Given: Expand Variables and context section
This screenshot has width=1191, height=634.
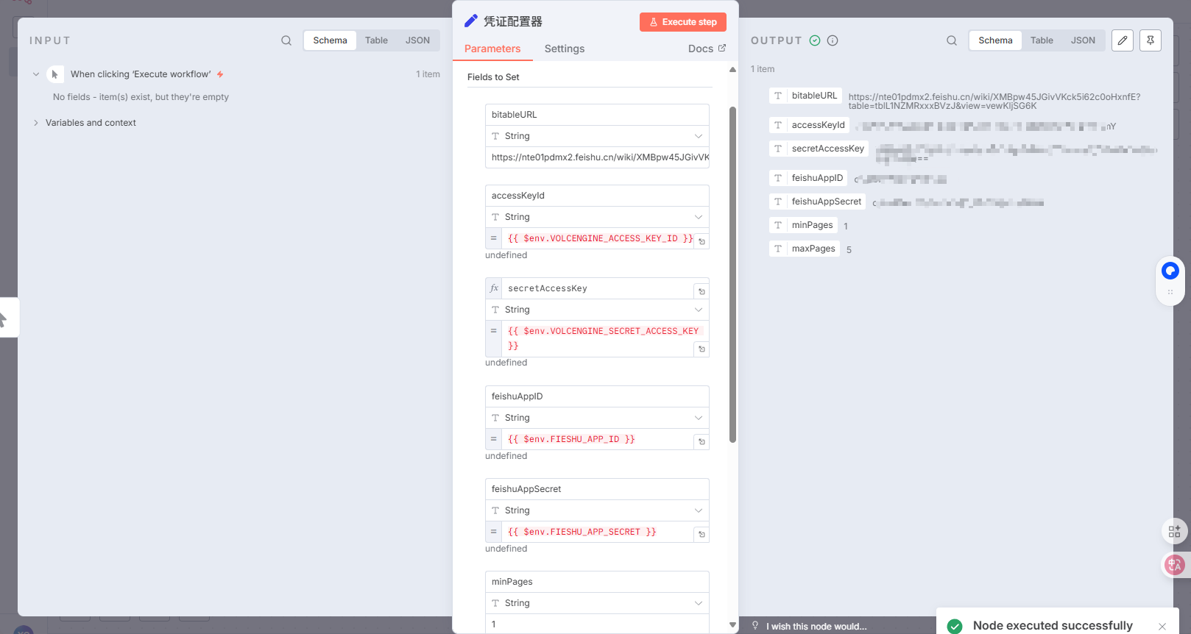Looking at the screenshot, I should coord(36,123).
